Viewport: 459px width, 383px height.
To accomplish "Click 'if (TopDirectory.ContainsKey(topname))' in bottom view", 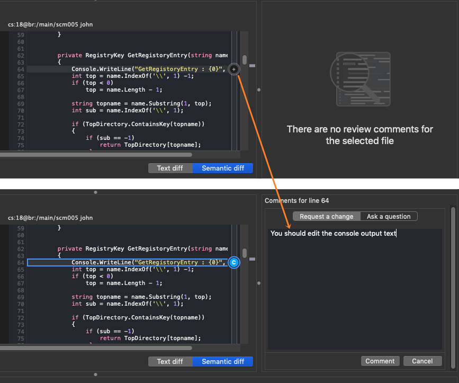I will pos(138,317).
